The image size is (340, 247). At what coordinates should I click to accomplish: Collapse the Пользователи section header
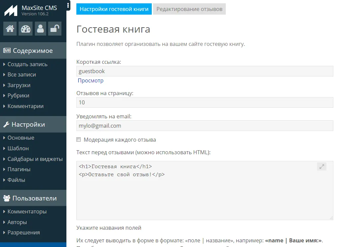pyautogui.click(x=34, y=198)
